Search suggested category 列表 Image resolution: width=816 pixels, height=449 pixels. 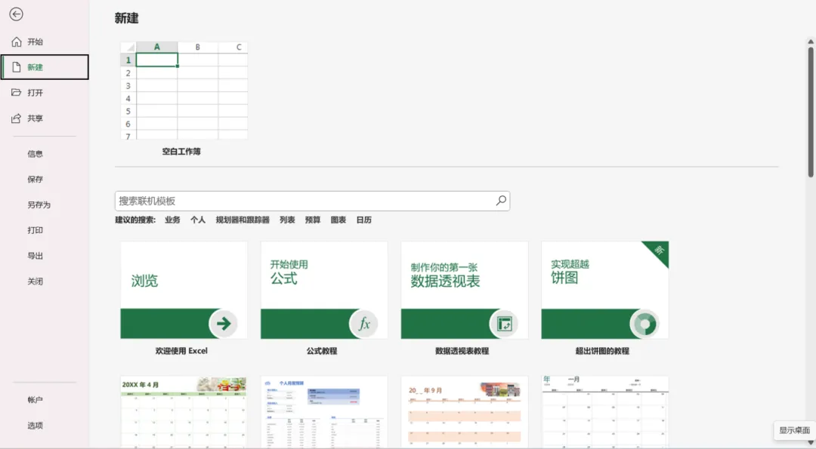coord(287,220)
